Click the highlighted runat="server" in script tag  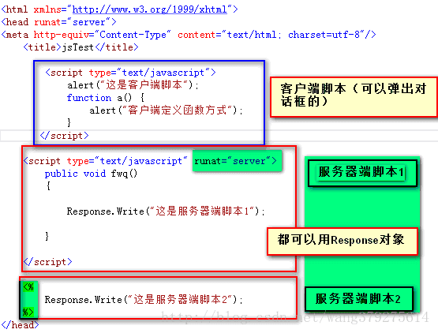[235, 161]
